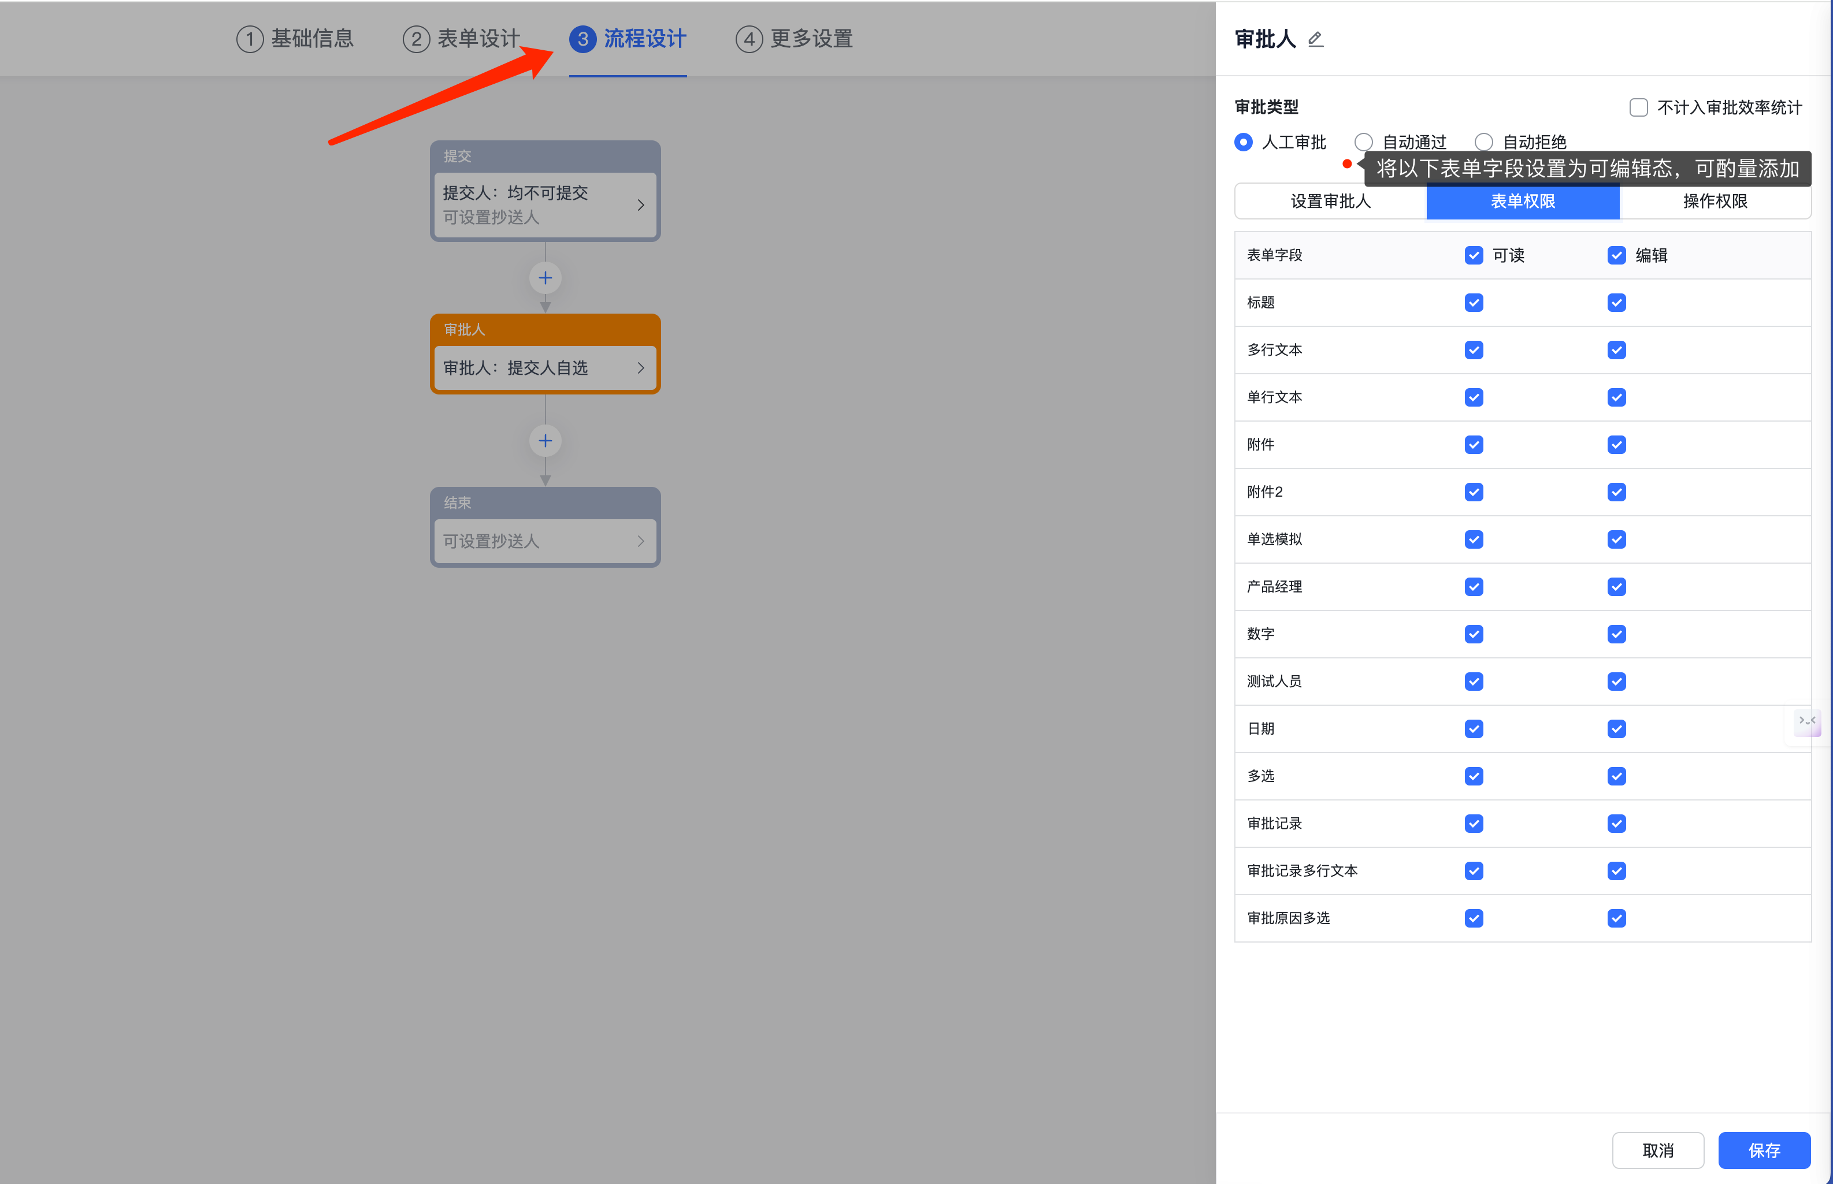Screen dimensions: 1833x1184
Task: Go to step 1 基础信息
Action: coord(295,39)
